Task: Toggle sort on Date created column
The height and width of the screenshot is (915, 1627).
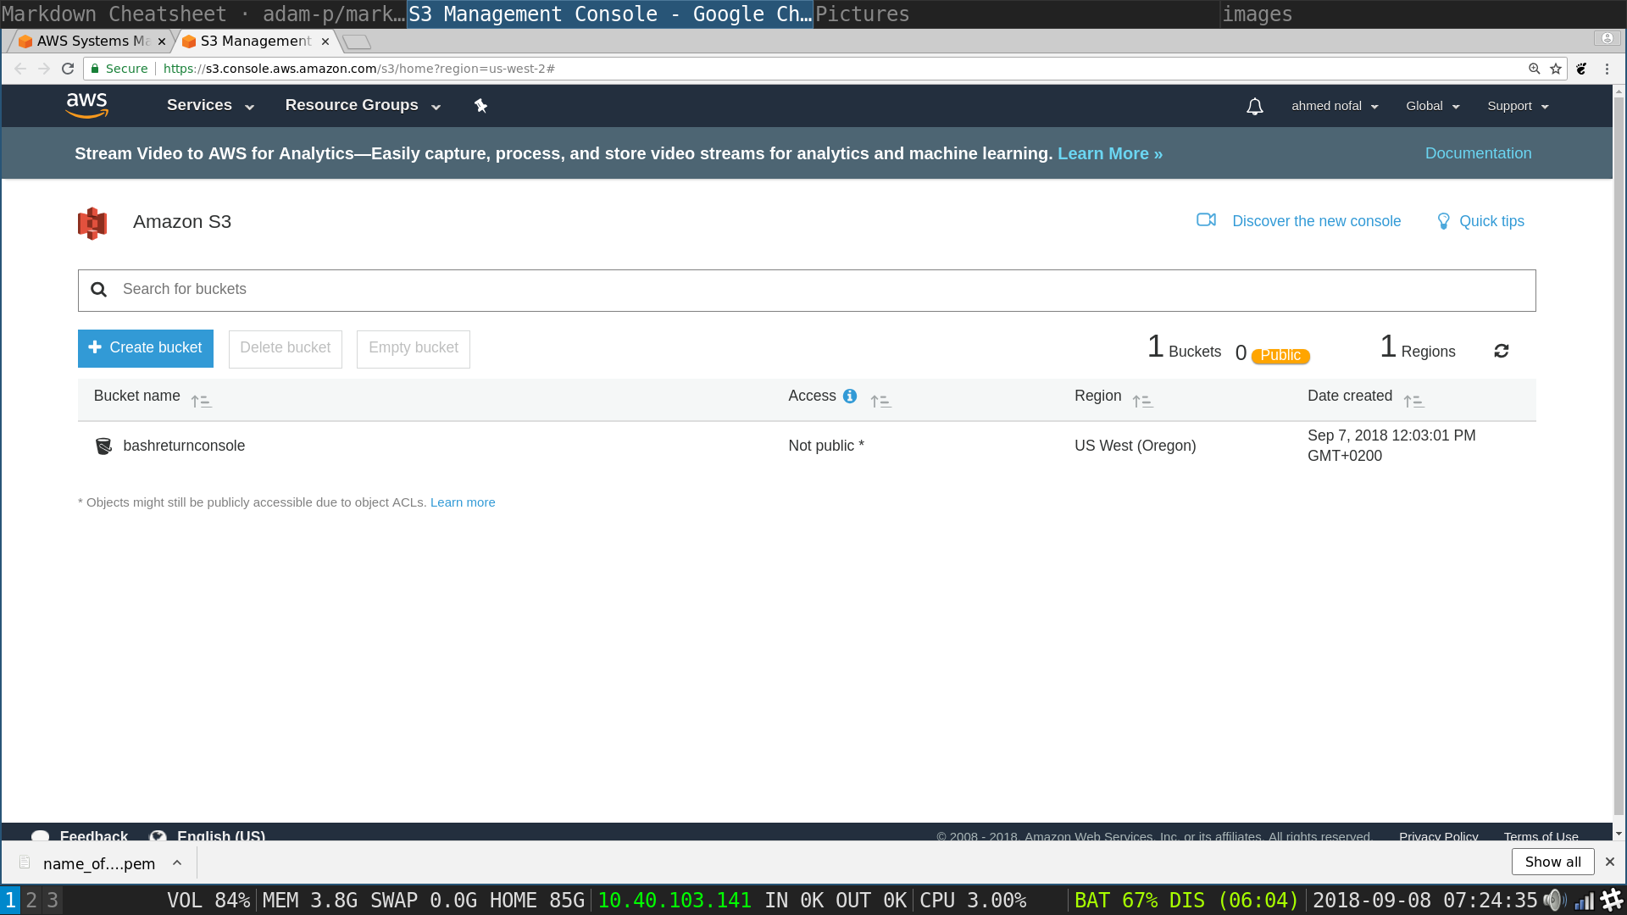Action: 1413,402
